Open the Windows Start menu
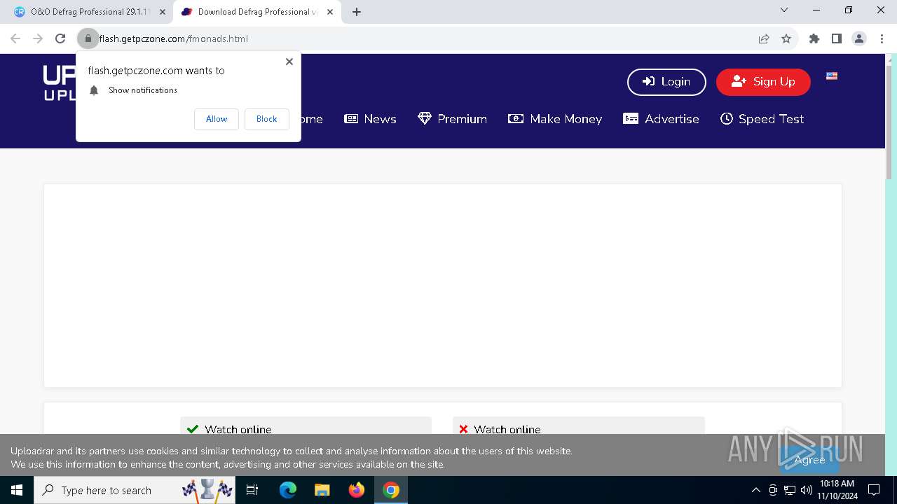Viewport: 897px width, 504px height. click(x=17, y=490)
